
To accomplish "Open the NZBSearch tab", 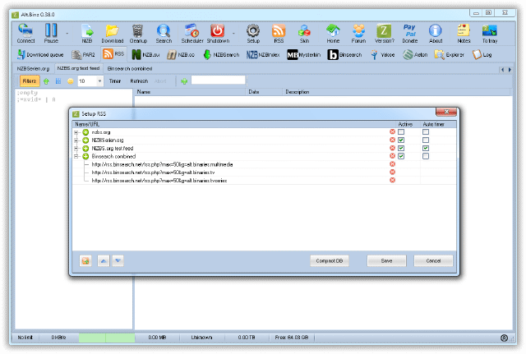I will [221, 55].
